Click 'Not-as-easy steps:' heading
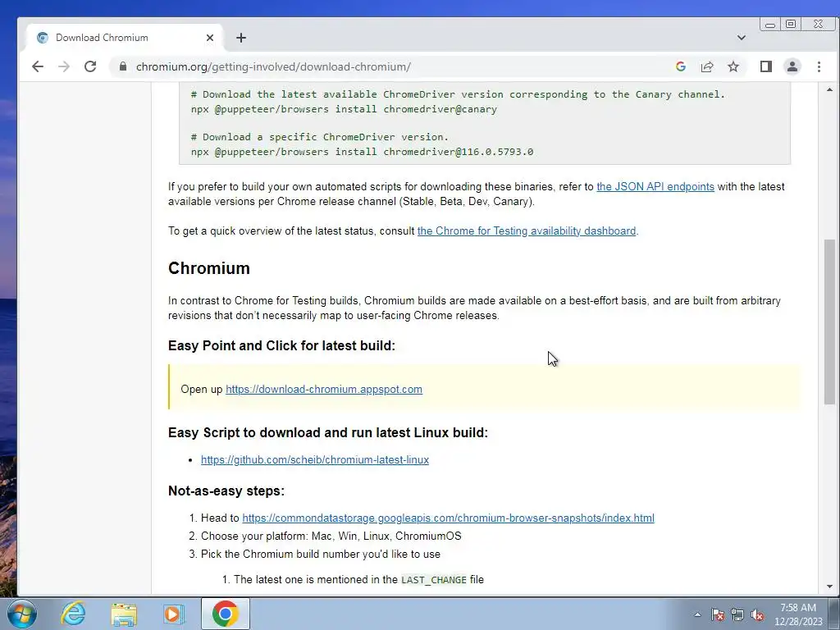The width and height of the screenshot is (840, 630). click(226, 491)
